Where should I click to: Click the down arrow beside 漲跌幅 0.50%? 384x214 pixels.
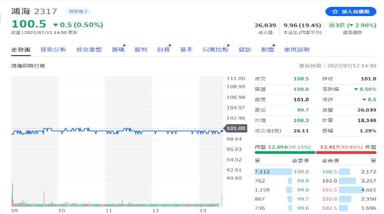pyautogui.click(x=356, y=89)
